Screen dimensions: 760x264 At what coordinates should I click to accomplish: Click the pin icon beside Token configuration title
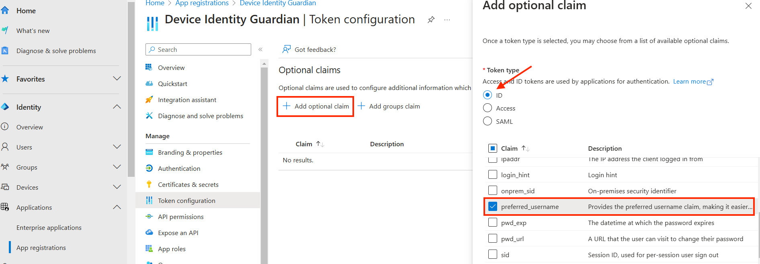[x=431, y=20]
